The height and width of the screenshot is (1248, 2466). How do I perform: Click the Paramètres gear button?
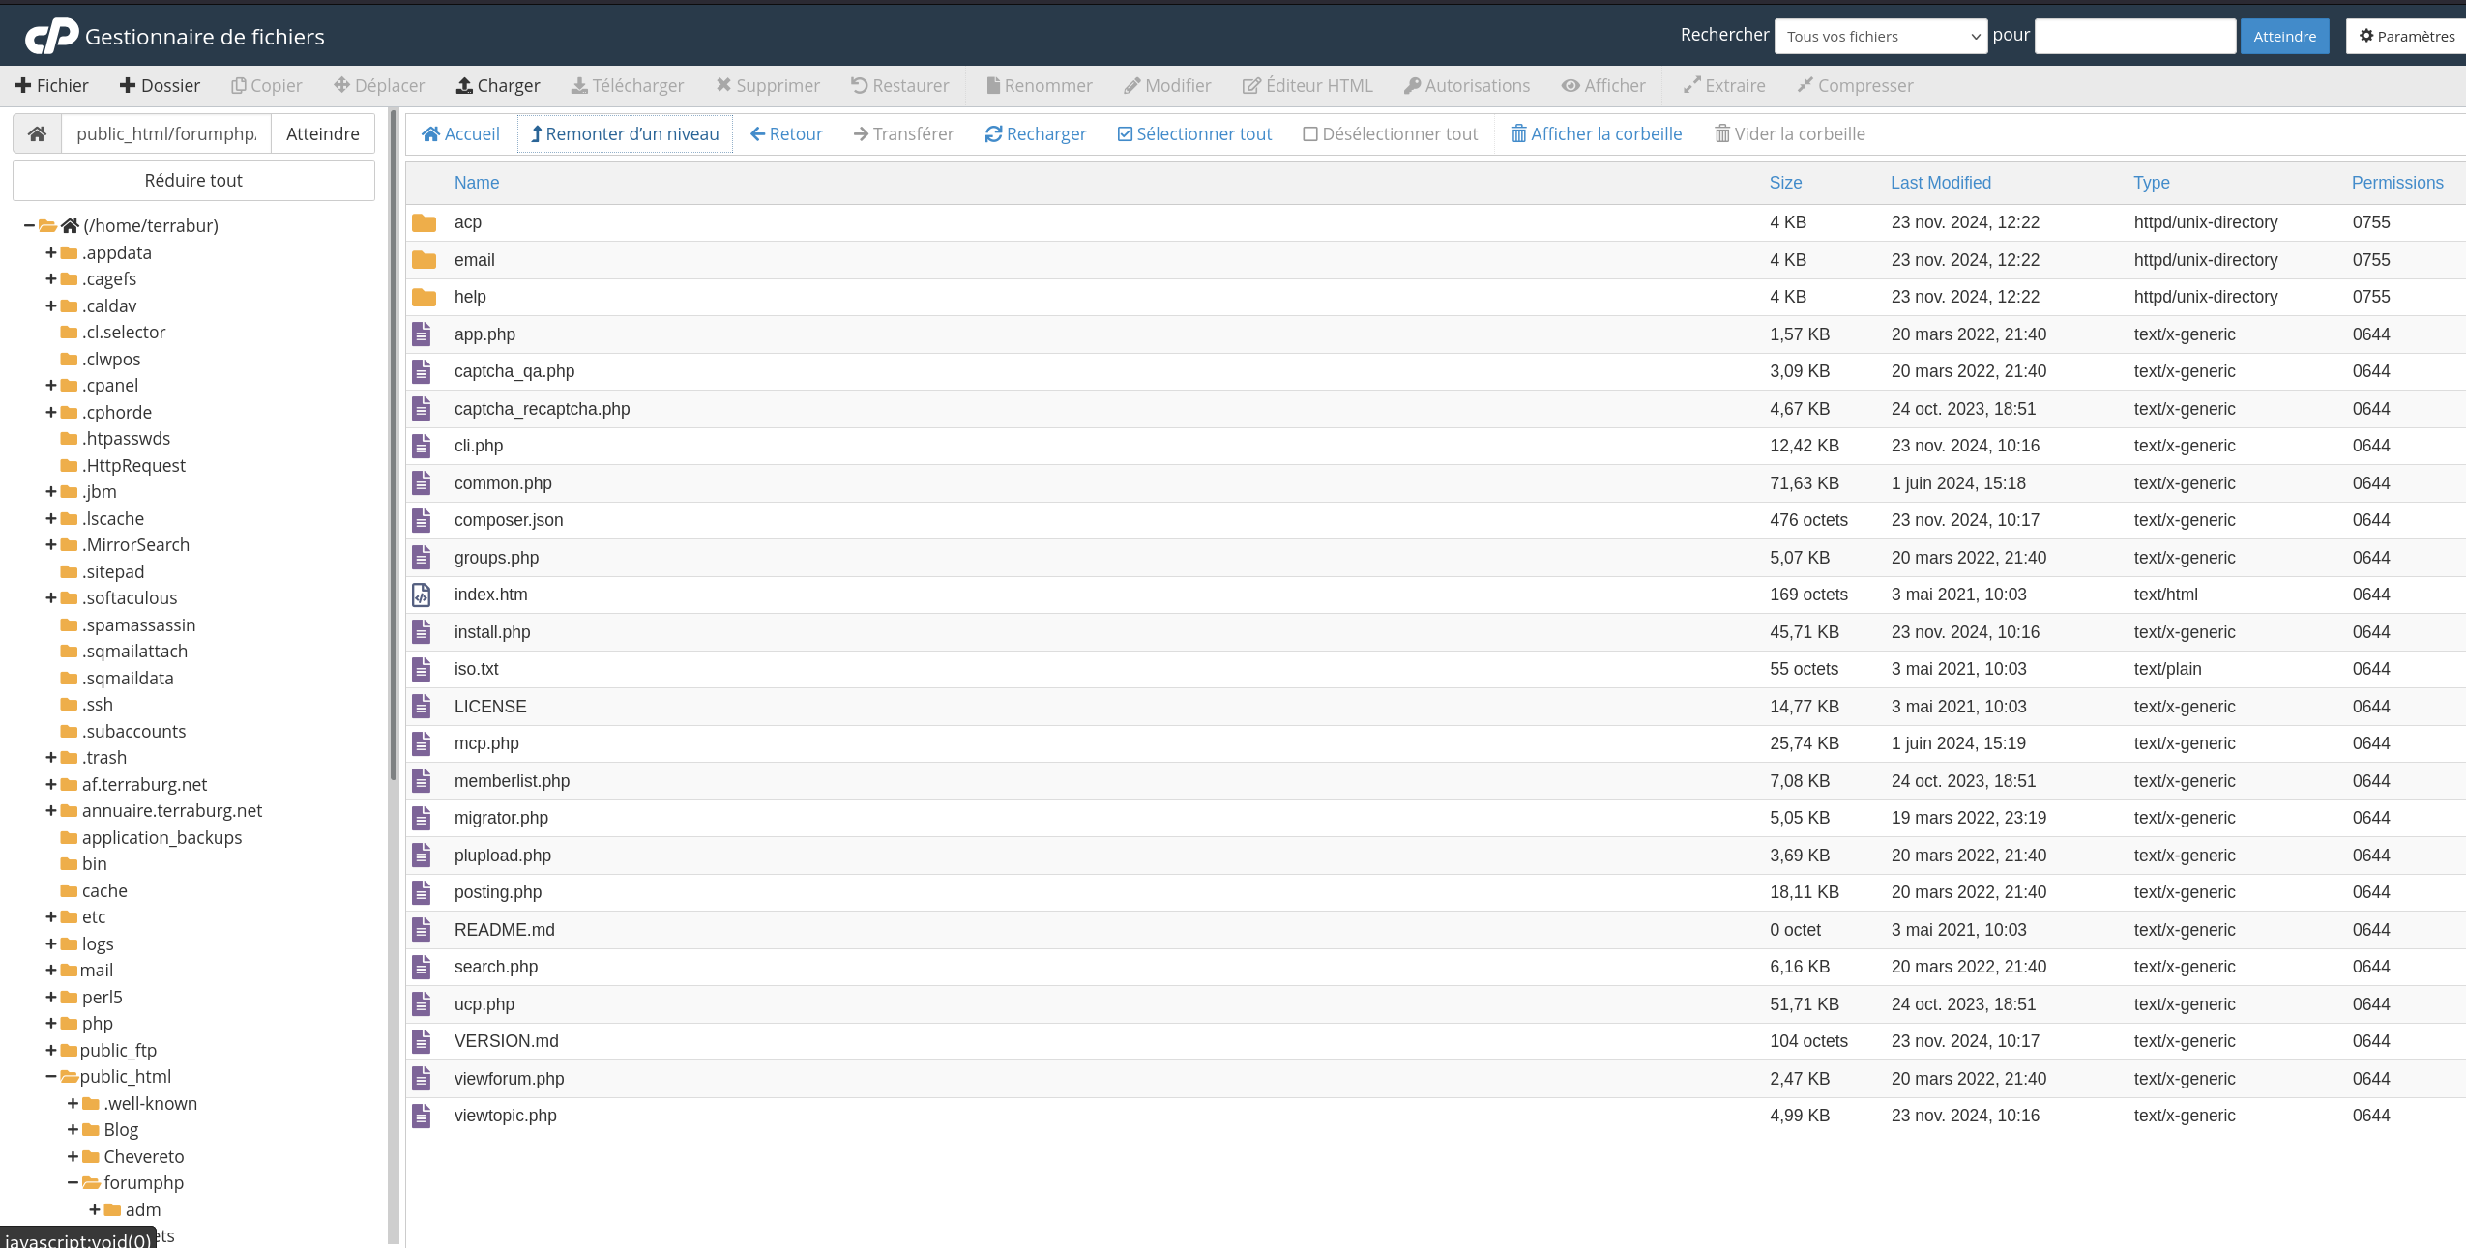(x=2406, y=36)
